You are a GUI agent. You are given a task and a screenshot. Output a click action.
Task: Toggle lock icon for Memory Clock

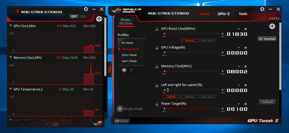pyautogui.click(x=157, y=67)
